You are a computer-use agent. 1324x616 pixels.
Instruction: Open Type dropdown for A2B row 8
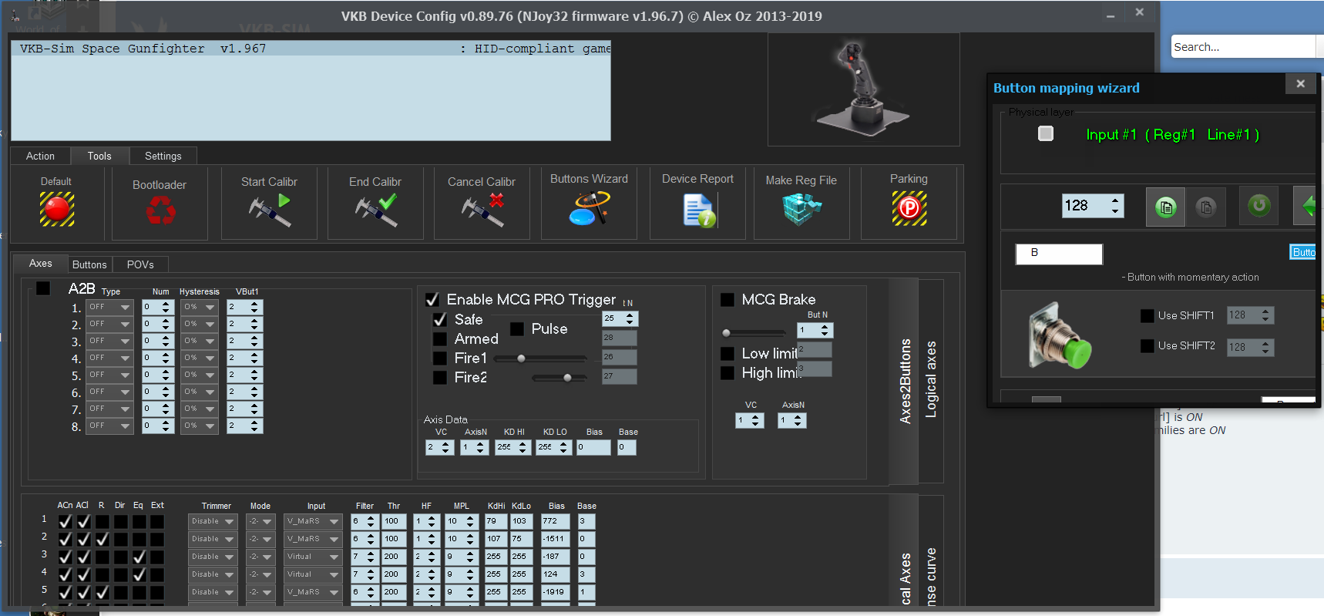109,426
